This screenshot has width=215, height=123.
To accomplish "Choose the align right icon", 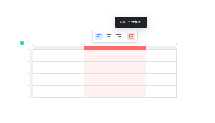I will pyautogui.click(x=119, y=36).
